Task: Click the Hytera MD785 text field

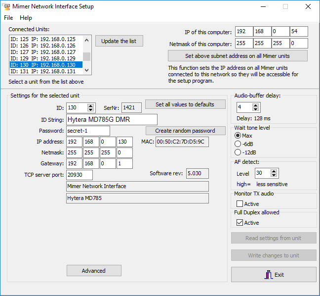Action: point(137,198)
